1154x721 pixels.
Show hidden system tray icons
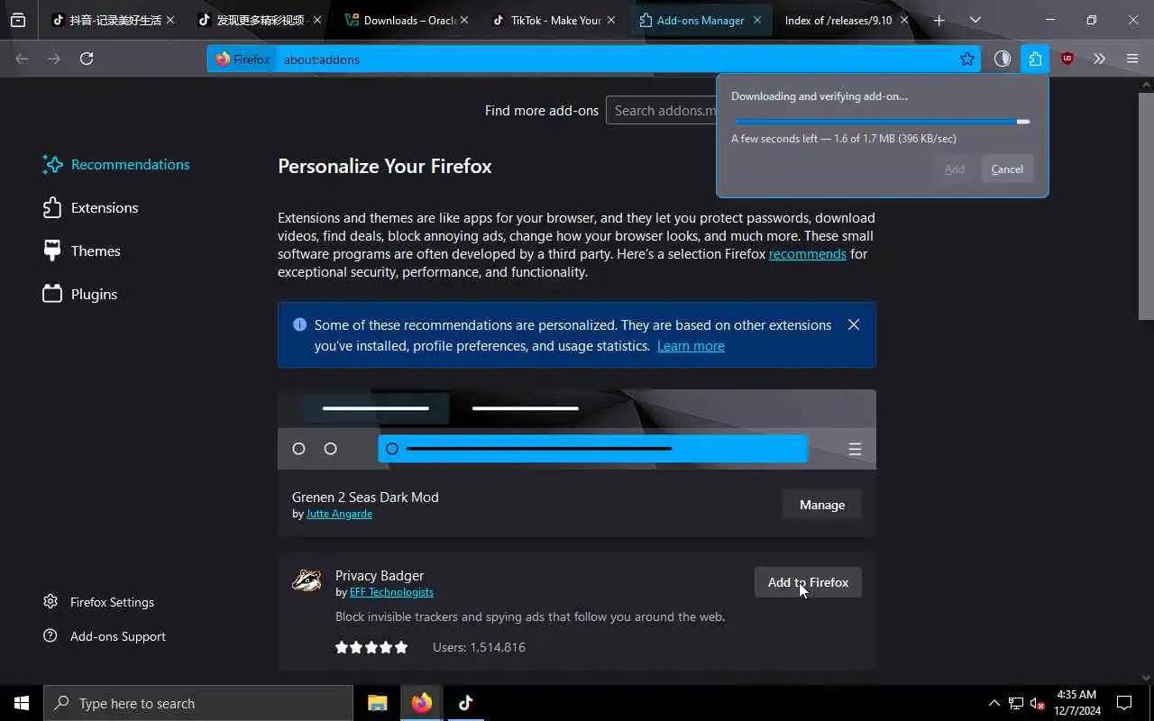pos(994,703)
